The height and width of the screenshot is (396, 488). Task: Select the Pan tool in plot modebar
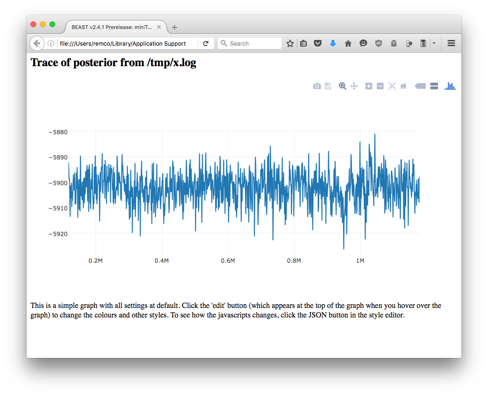pos(354,86)
